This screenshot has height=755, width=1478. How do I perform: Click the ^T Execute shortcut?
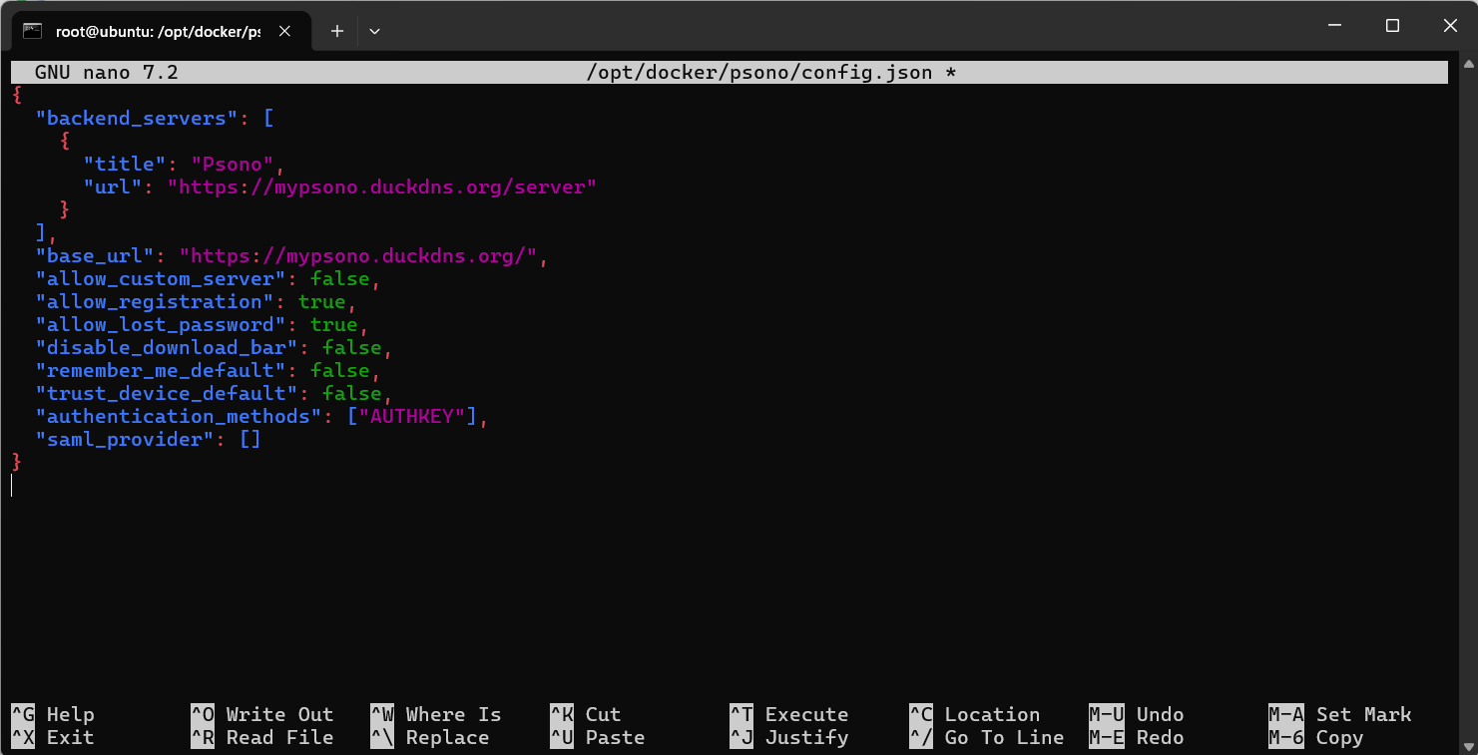point(789,714)
